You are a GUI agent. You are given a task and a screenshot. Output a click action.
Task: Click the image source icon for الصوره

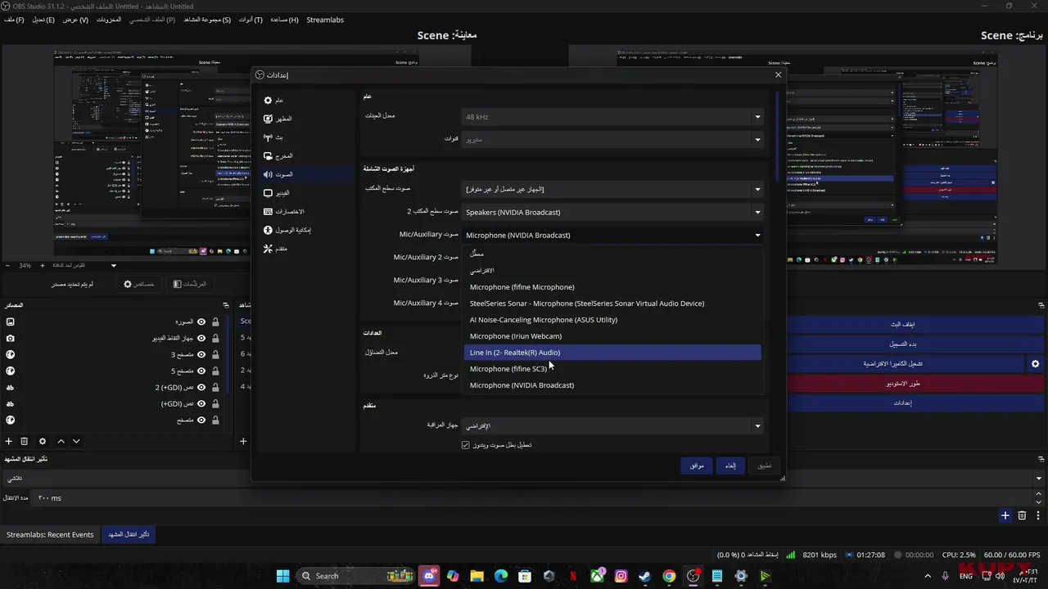pyautogui.click(x=11, y=321)
